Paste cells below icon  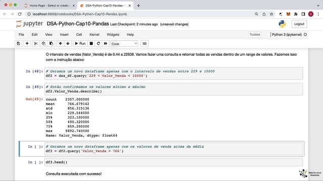click(51, 44)
